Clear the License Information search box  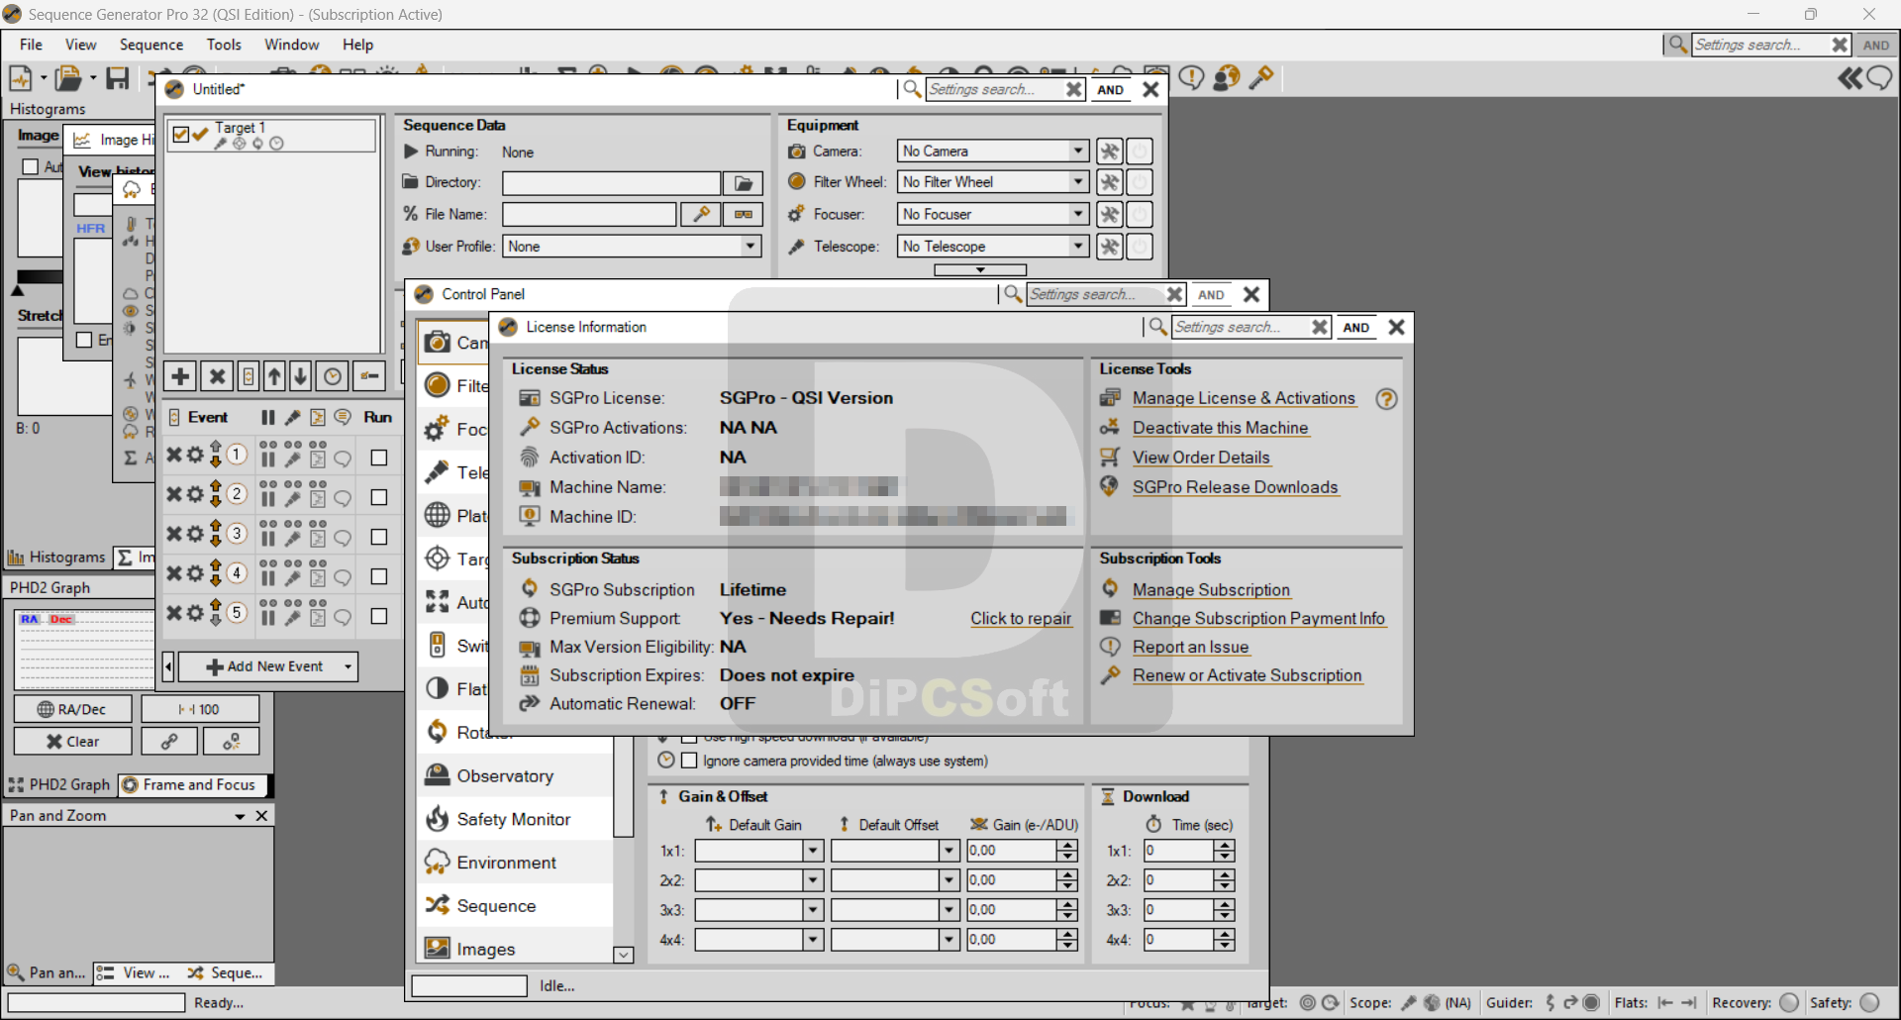(1319, 328)
